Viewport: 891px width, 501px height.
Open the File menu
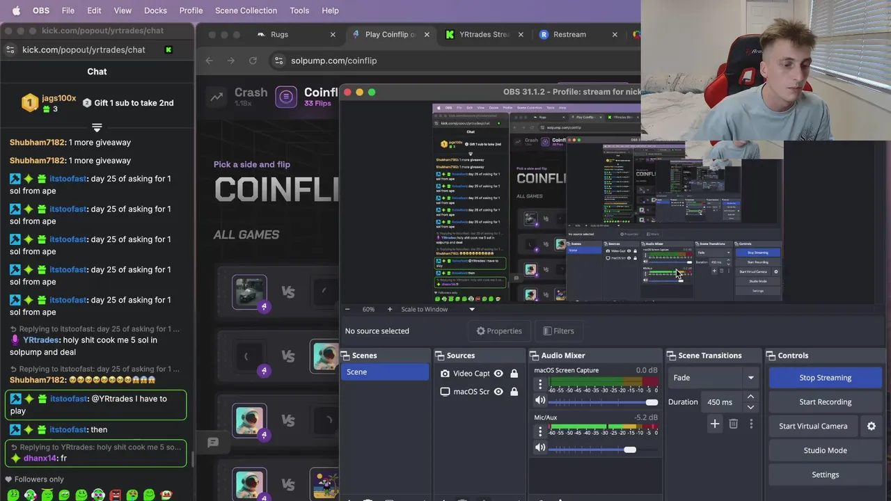point(68,10)
